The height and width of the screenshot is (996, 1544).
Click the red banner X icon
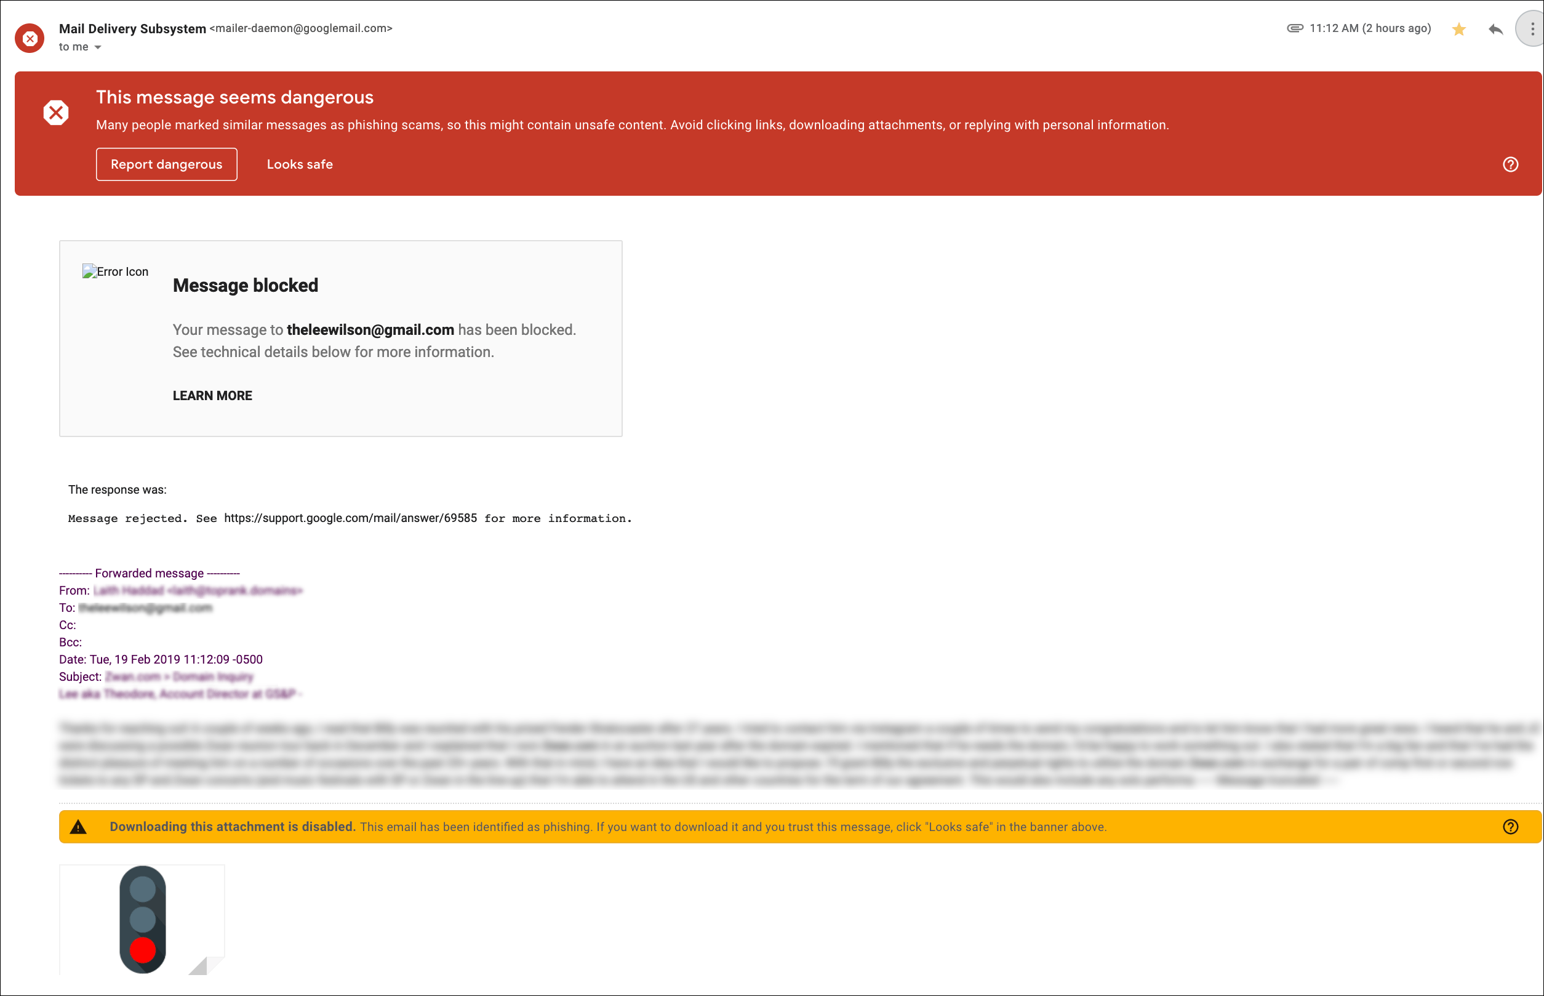click(56, 113)
